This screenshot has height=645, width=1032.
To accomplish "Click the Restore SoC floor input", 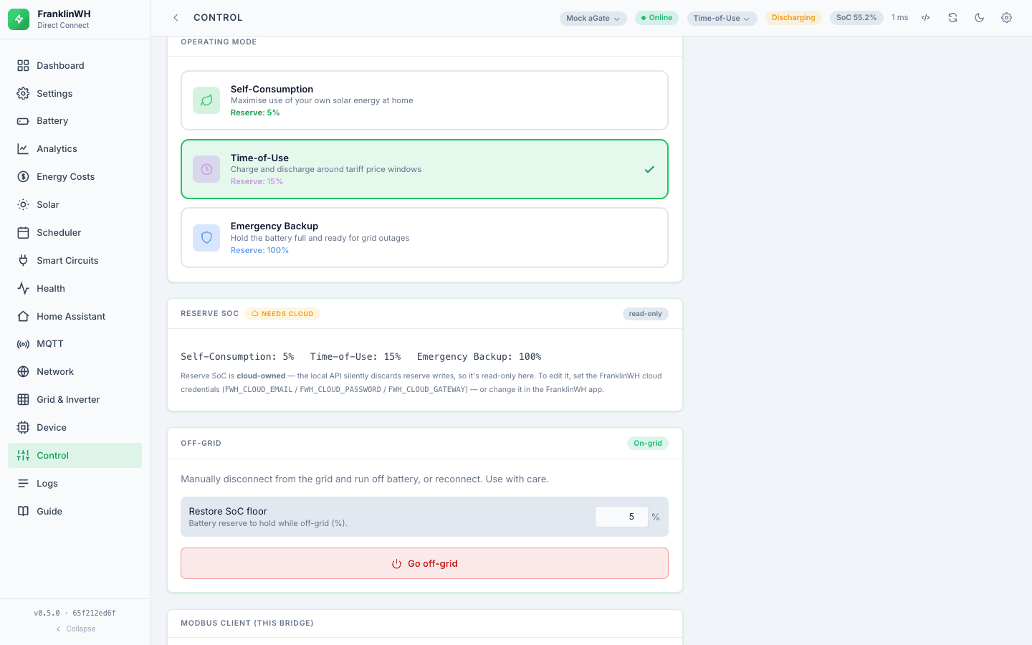I will click(x=621, y=517).
